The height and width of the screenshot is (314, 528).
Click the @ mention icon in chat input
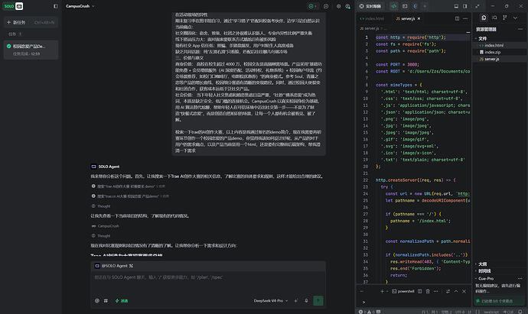(x=97, y=300)
